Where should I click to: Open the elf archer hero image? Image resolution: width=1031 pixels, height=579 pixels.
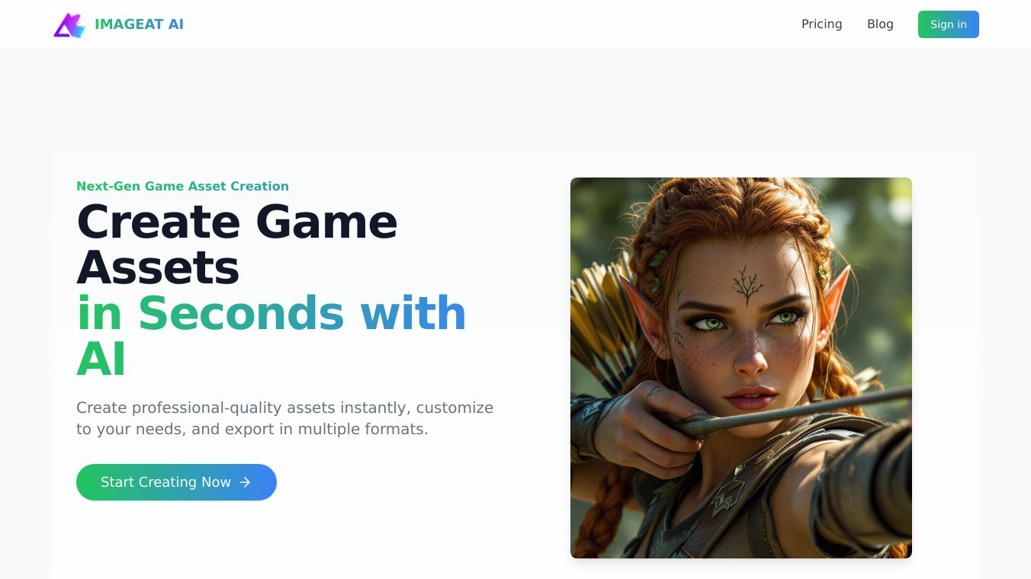[x=740, y=368]
